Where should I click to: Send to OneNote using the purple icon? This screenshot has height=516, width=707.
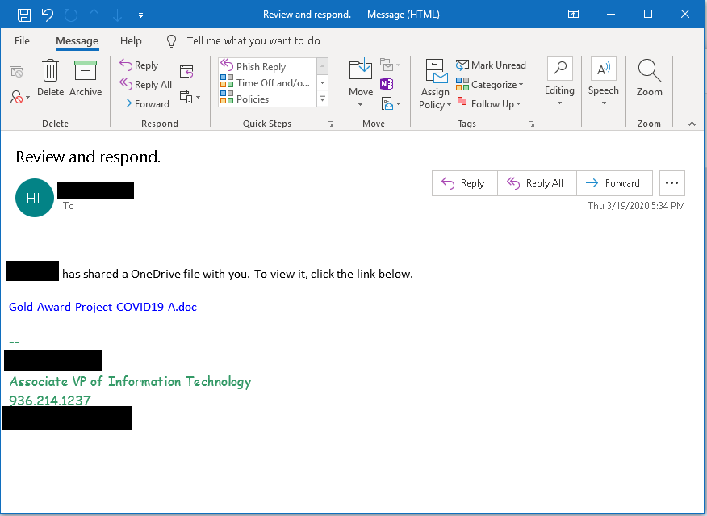(387, 84)
